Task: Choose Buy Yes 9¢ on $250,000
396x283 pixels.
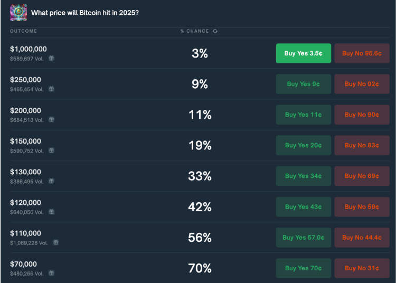Action: click(303, 84)
